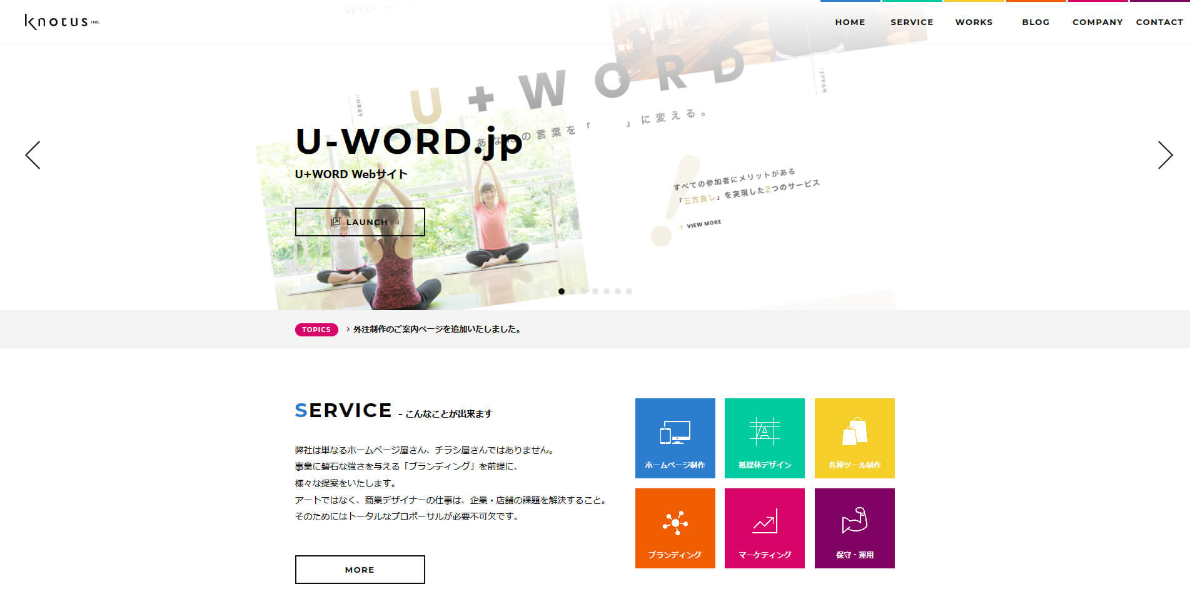Select the seventh slider dot
The width and height of the screenshot is (1190, 604).
[629, 291]
